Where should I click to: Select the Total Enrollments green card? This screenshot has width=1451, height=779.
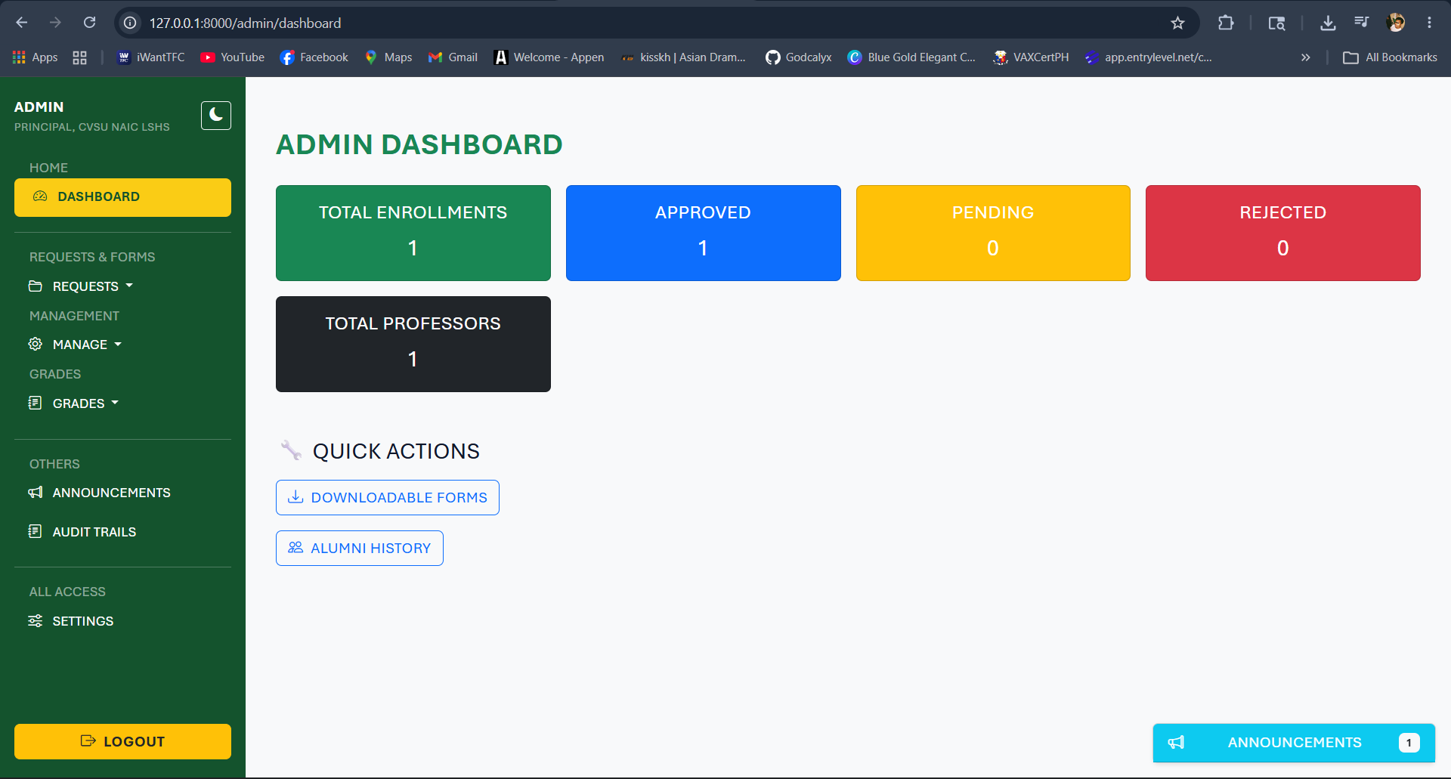413,233
